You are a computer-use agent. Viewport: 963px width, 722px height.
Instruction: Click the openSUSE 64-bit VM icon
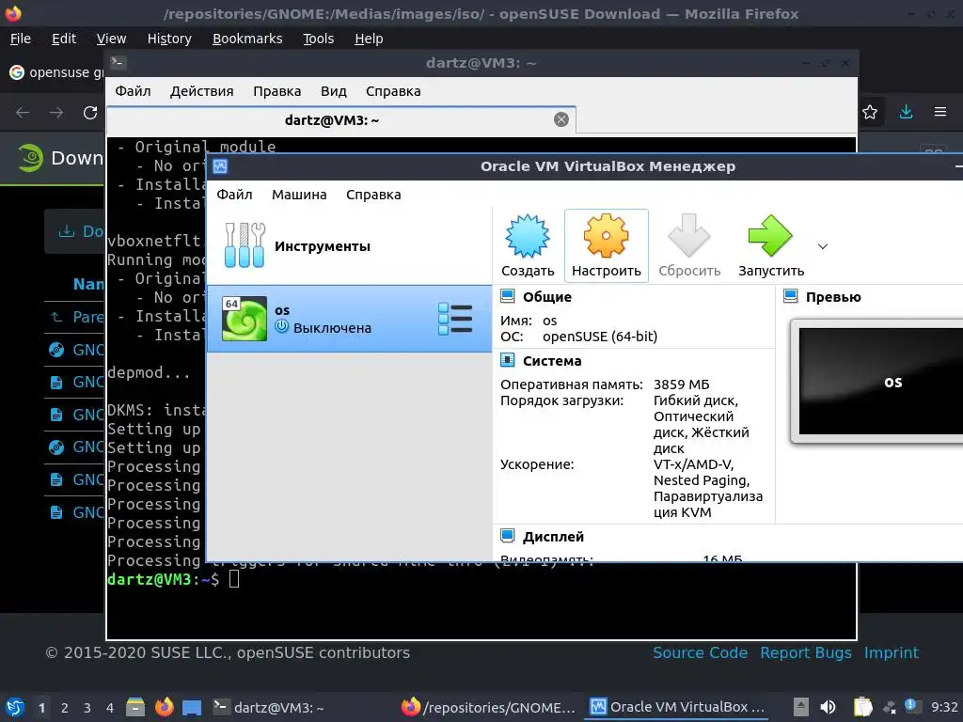[x=244, y=319]
